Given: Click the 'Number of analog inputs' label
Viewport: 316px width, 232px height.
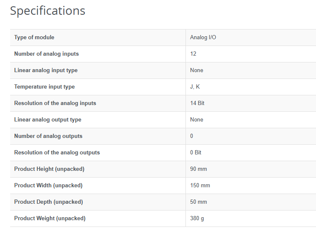Looking at the screenshot, I should [x=46, y=54].
